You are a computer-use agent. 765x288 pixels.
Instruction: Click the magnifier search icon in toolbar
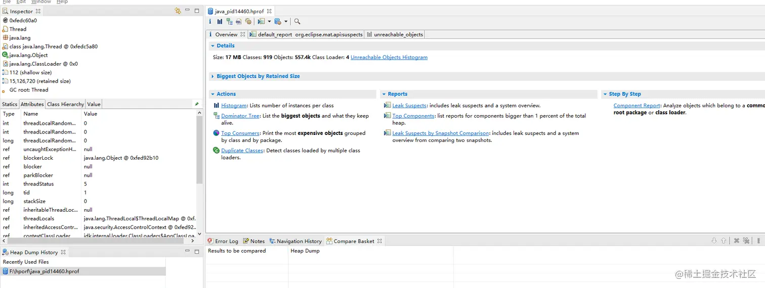point(297,22)
